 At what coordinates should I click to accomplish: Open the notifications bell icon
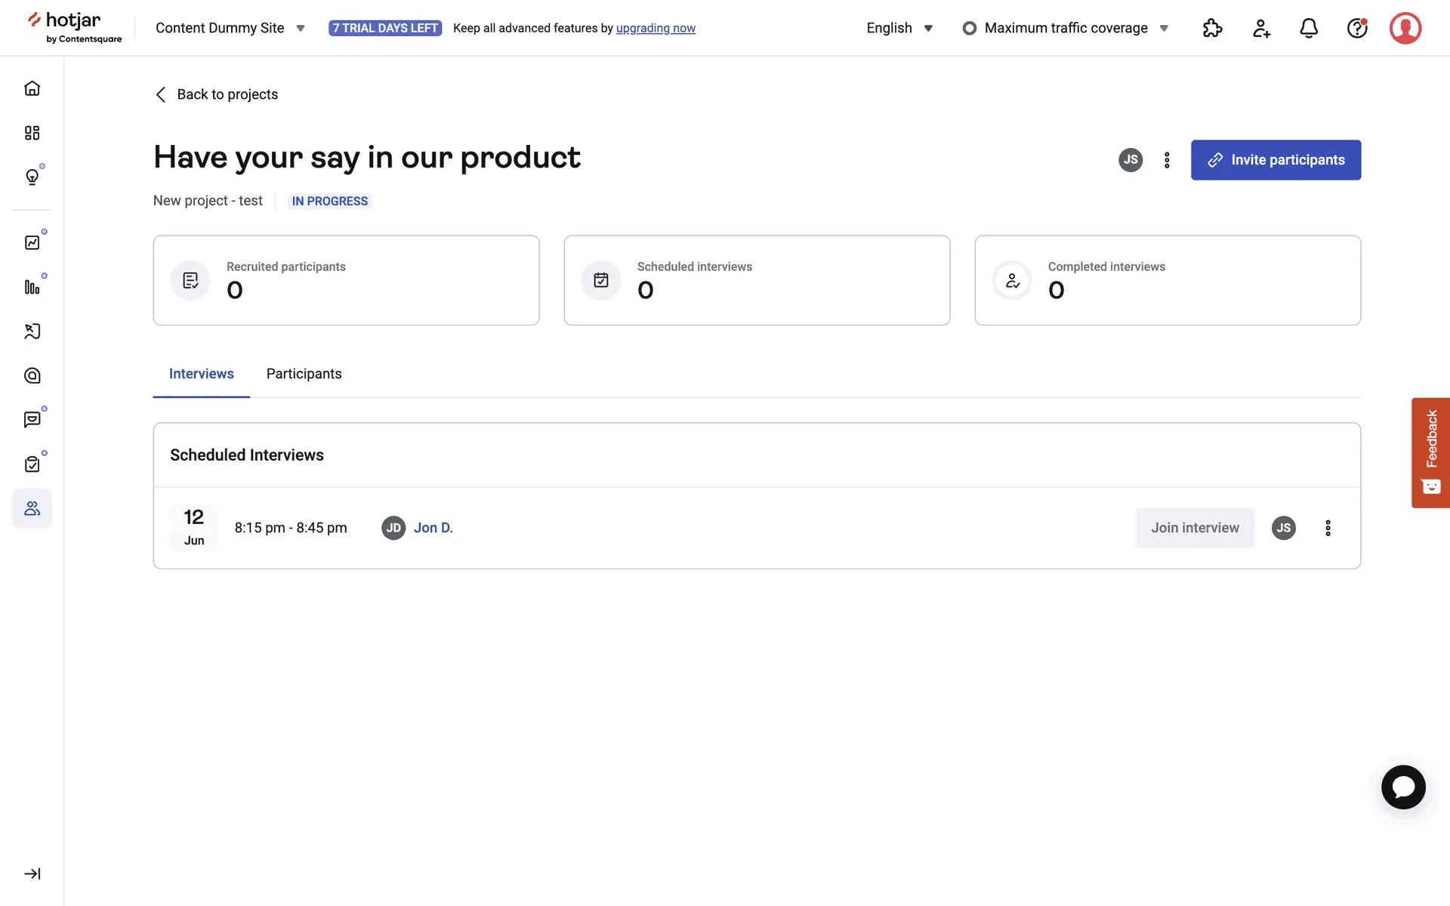1309,28
